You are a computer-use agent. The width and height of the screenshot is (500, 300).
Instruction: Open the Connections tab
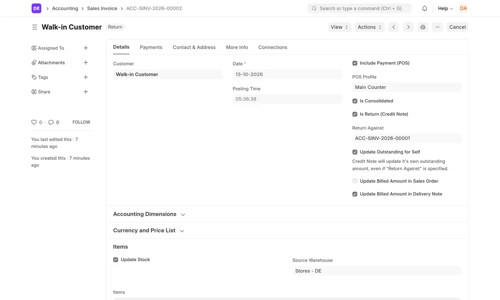(x=273, y=47)
